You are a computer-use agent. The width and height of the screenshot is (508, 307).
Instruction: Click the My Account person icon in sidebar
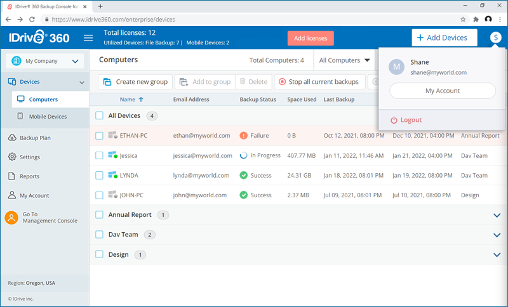coord(12,195)
